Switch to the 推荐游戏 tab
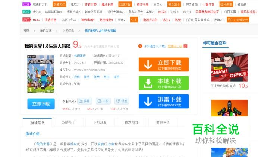This screenshot has width=258, height=157. [132, 122]
